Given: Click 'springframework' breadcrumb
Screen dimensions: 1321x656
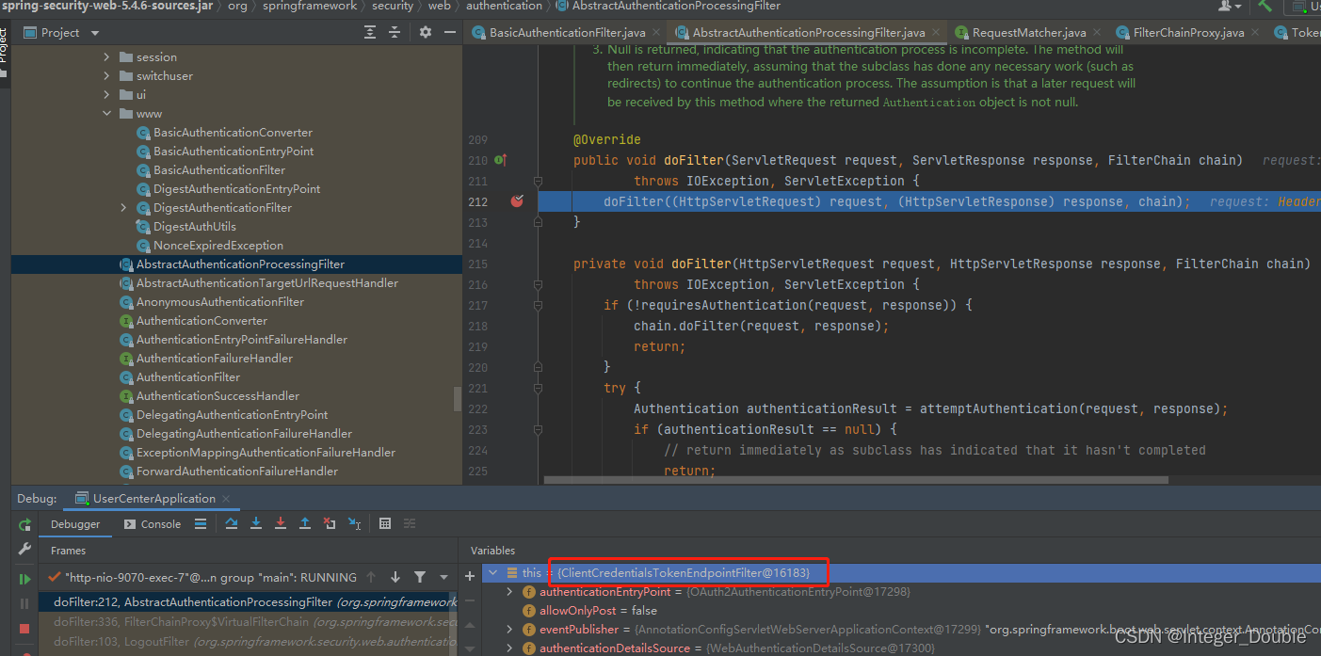Looking at the screenshot, I should click(x=310, y=6).
